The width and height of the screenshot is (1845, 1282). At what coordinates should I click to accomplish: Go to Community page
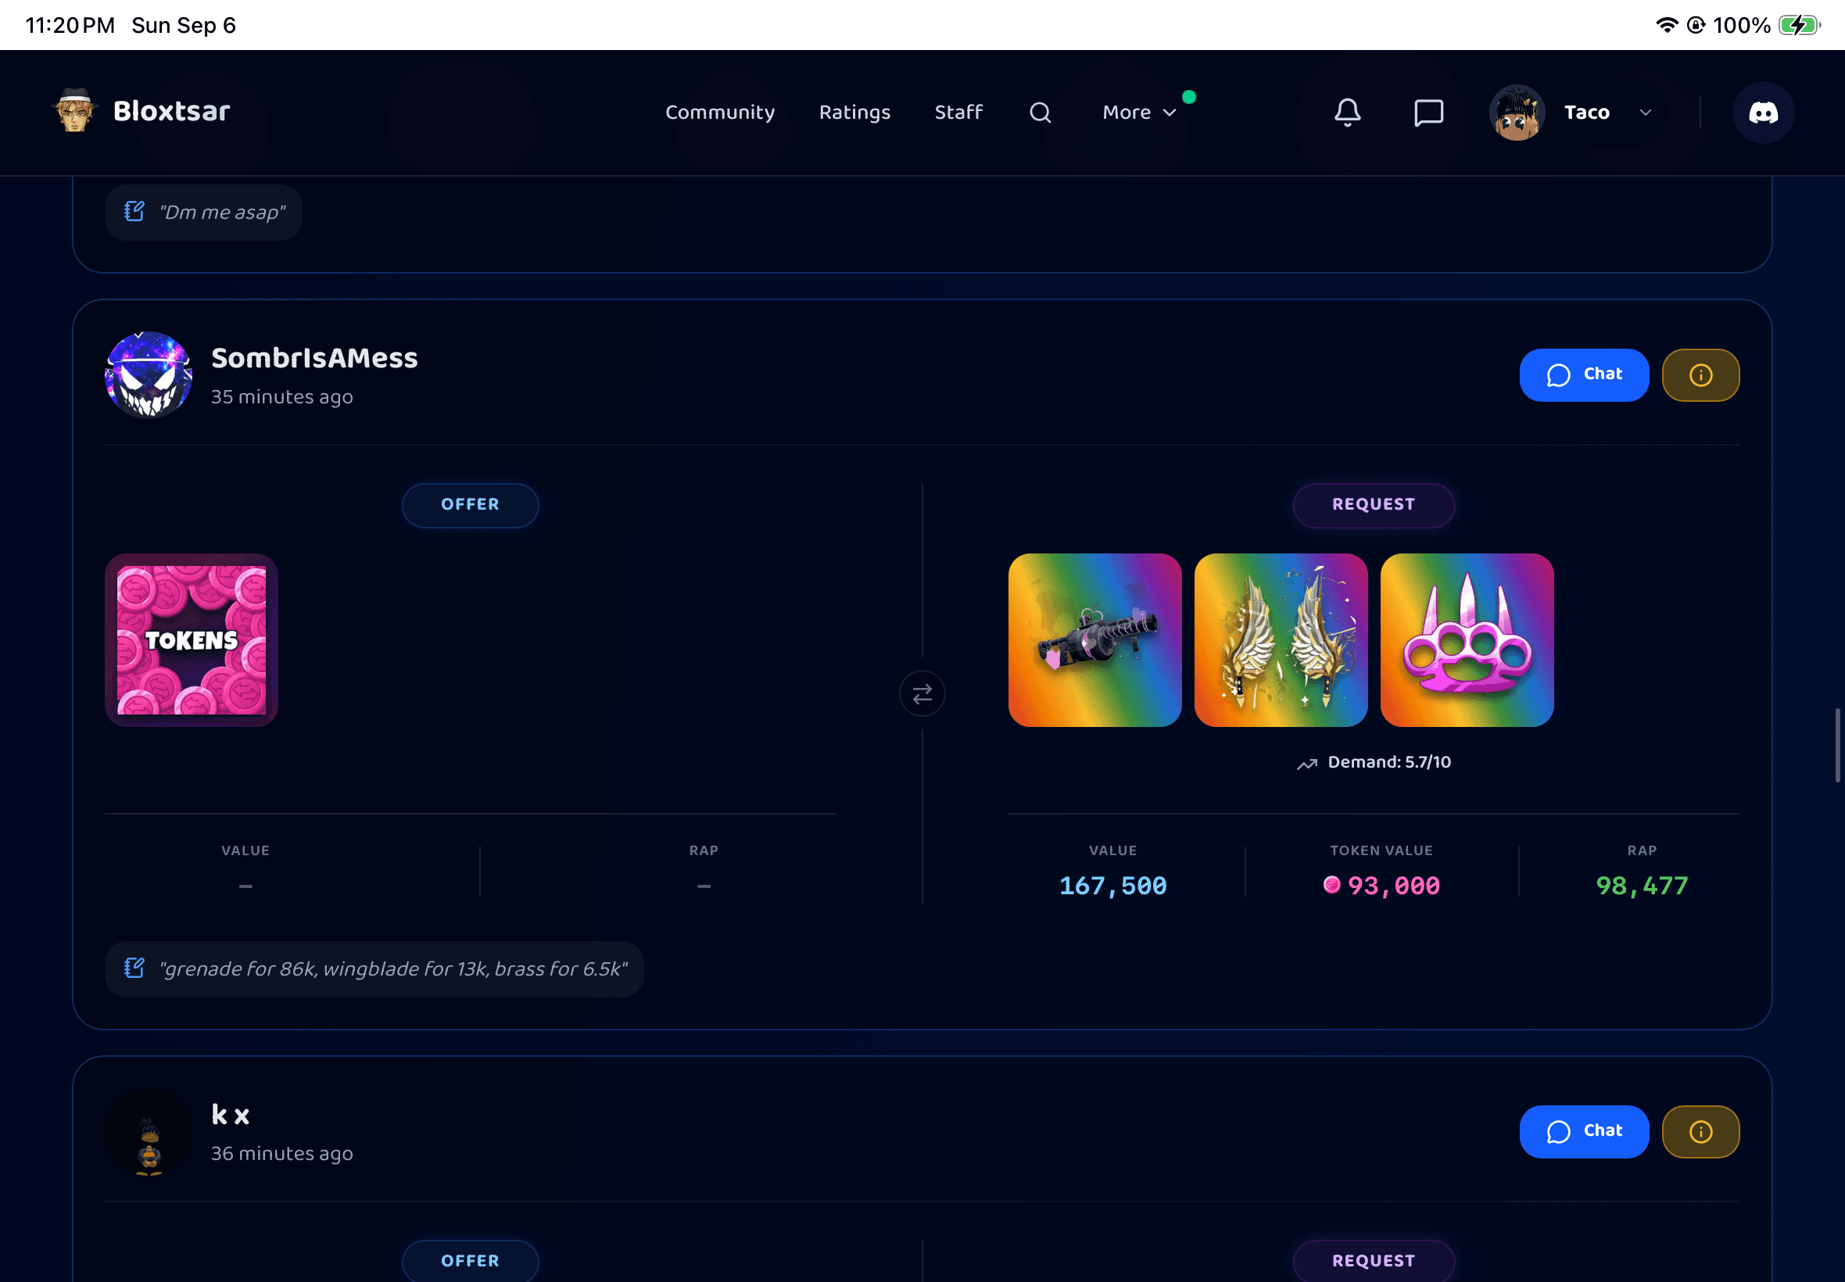tap(719, 113)
